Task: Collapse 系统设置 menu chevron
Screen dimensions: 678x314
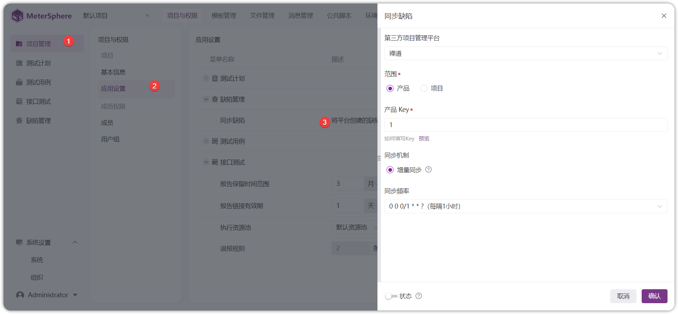Action: click(75, 242)
